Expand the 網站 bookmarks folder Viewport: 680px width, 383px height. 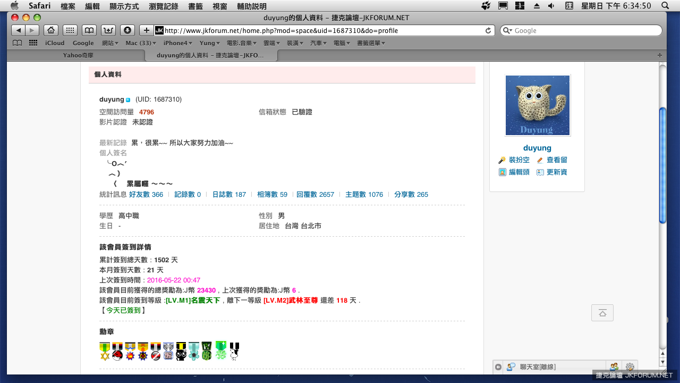click(109, 43)
